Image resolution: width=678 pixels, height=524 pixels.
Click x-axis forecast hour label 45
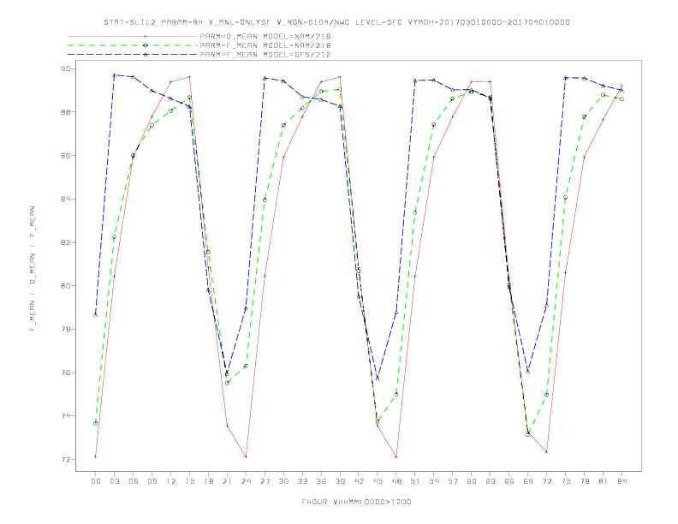pyautogui.click(x=378, y=481)
